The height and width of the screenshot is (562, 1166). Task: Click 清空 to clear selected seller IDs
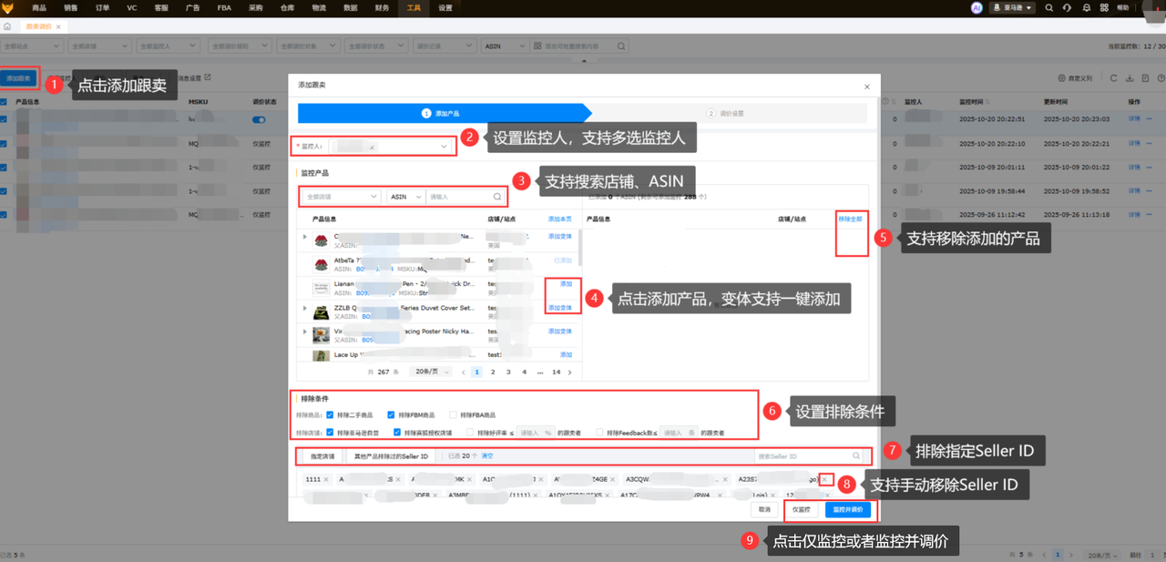487,455
